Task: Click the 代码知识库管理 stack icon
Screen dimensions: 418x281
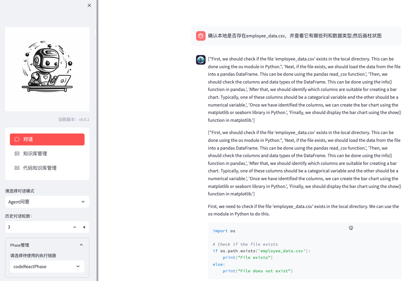Action: click(17, 168)
